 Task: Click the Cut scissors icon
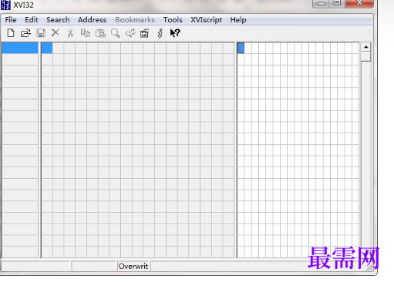click(x=70, y=33)
